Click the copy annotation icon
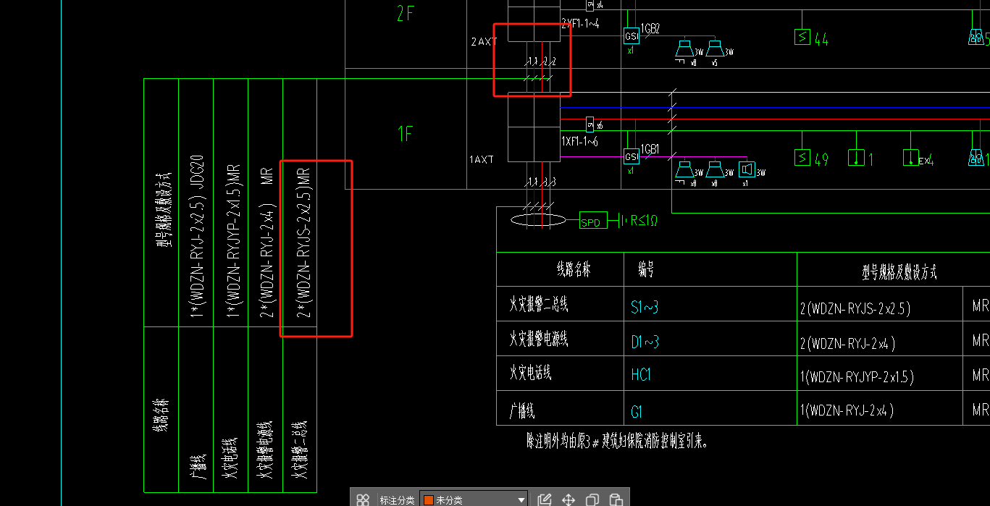The image size is (990, 506). pyautogui.click(x=592, y=499)
